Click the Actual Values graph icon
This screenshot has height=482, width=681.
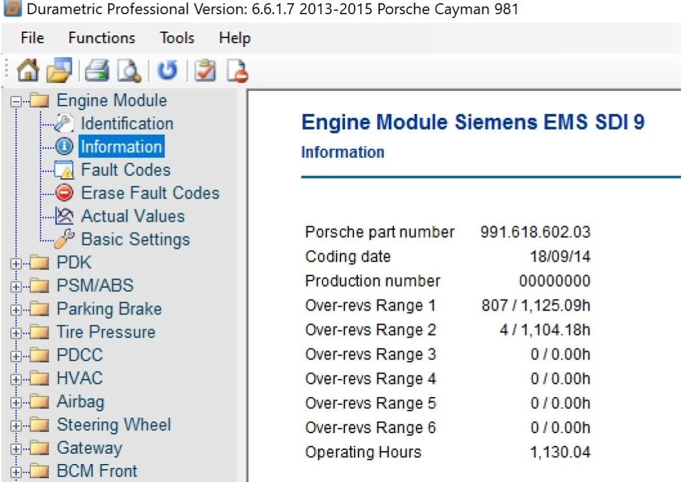tap(64, 216)
